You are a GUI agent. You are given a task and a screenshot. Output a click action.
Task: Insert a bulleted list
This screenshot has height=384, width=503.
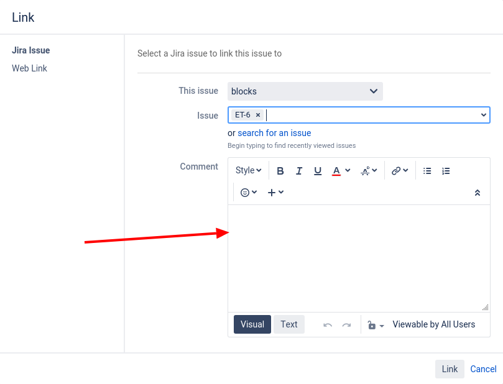coord(427,171)
